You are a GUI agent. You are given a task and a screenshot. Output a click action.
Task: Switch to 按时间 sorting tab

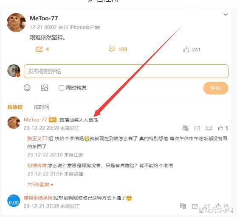coord(42,107)
